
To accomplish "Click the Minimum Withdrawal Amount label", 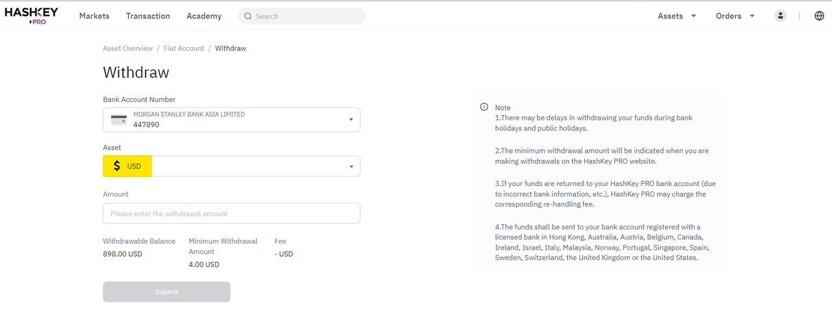I will coord(223,246).
